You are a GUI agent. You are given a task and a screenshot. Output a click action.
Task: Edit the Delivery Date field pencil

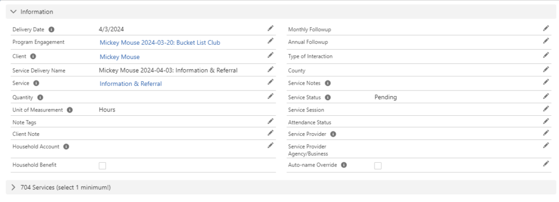[271, 28]
